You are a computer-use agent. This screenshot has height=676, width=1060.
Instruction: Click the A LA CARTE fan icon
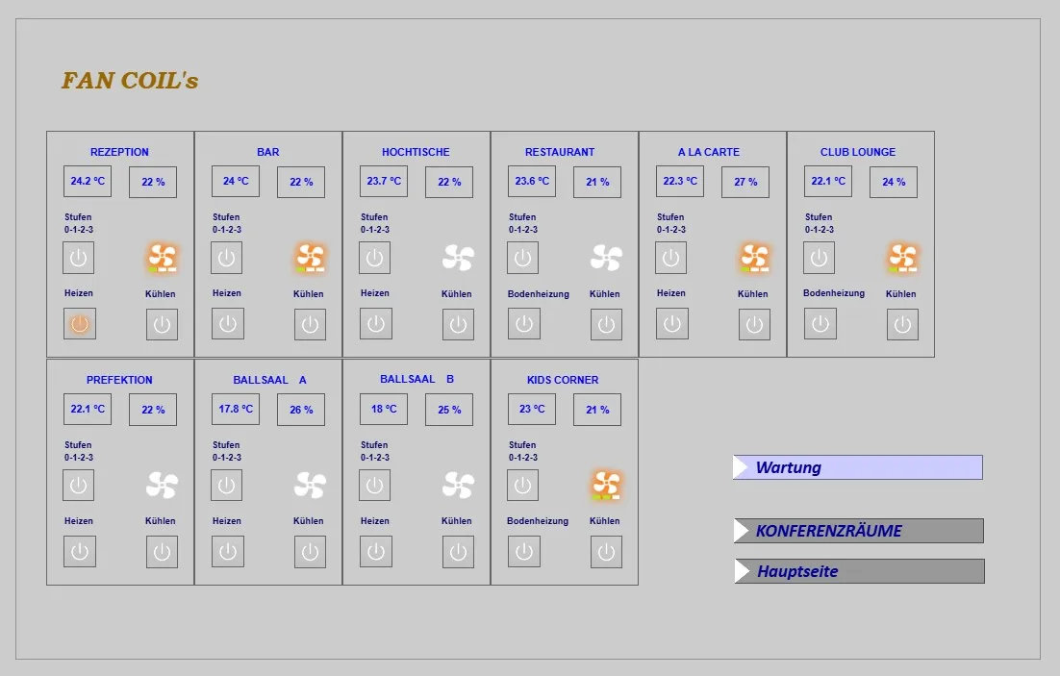click(754, 258)
